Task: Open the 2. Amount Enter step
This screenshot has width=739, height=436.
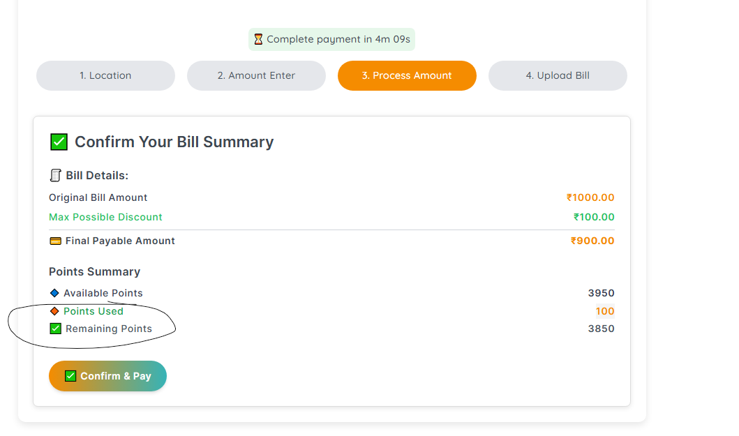Action: tap(256, 75)
